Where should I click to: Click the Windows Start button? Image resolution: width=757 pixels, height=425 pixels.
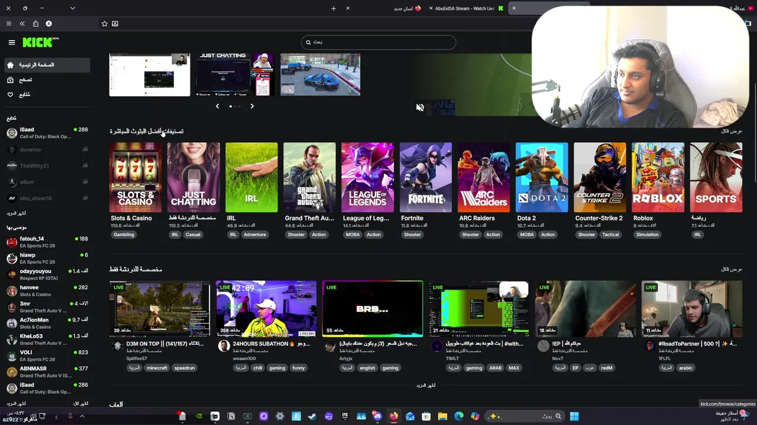[574, 416]
